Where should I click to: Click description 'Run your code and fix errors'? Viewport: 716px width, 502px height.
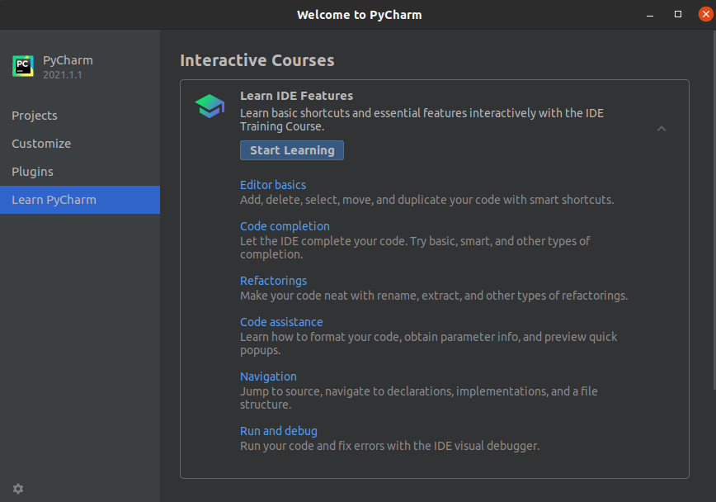click(389, 446)
